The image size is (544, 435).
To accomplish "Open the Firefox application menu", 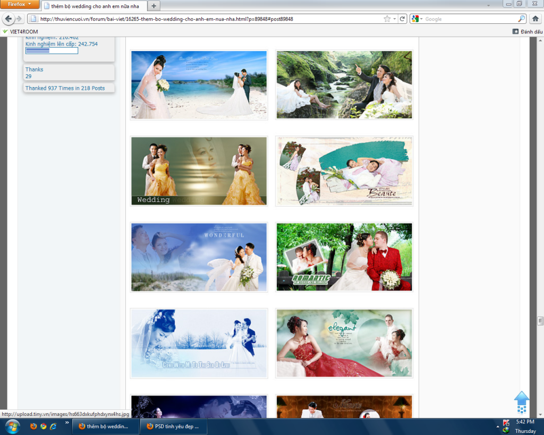I will (x=20, y=4).
